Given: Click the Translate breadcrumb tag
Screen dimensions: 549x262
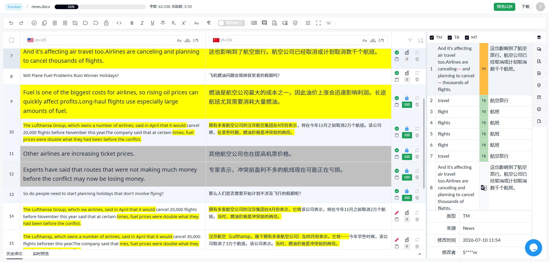Looking at the screenshot, I should (x=14, y=7).
